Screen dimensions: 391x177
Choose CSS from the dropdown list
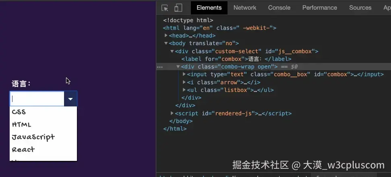(x=43, y=112)
